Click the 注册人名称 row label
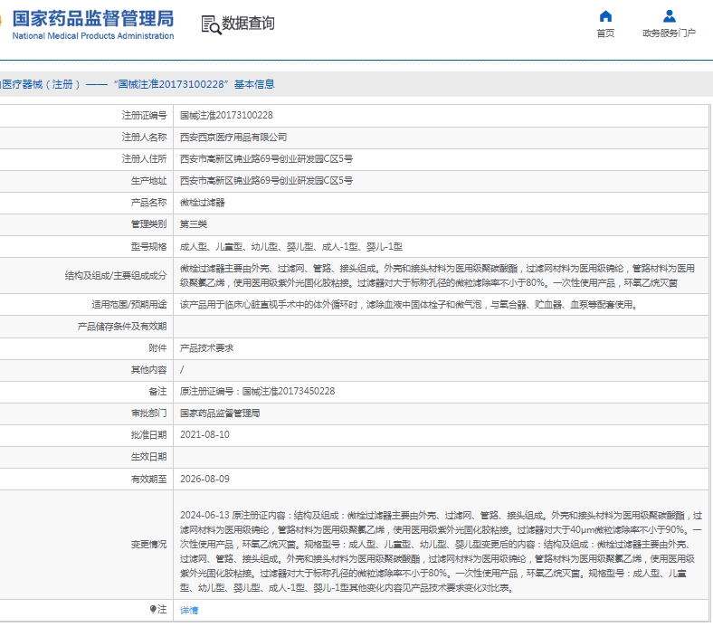This screenshot has width=713, height=627. pos(144,138)
